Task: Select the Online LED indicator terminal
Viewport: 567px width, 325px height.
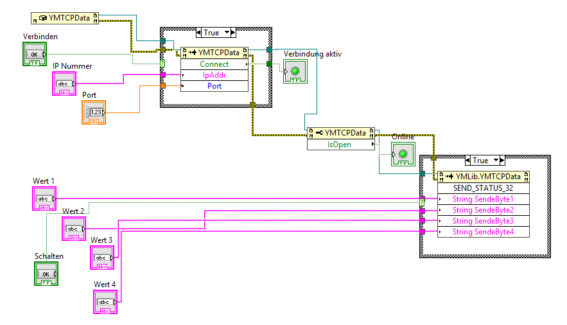Action: (403, 154)
